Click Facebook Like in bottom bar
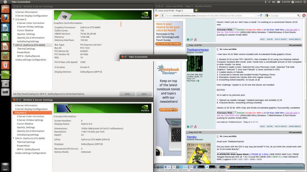The height and width of the screenshot is (172, 307). point(168,167)
